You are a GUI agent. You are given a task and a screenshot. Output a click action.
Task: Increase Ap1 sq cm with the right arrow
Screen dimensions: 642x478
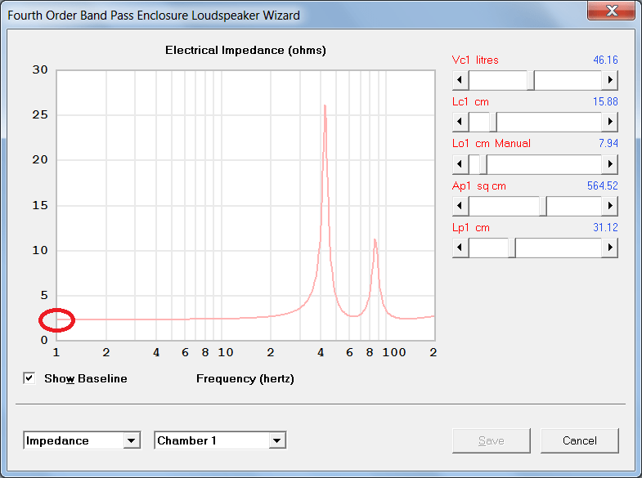[x=609, y=206]
